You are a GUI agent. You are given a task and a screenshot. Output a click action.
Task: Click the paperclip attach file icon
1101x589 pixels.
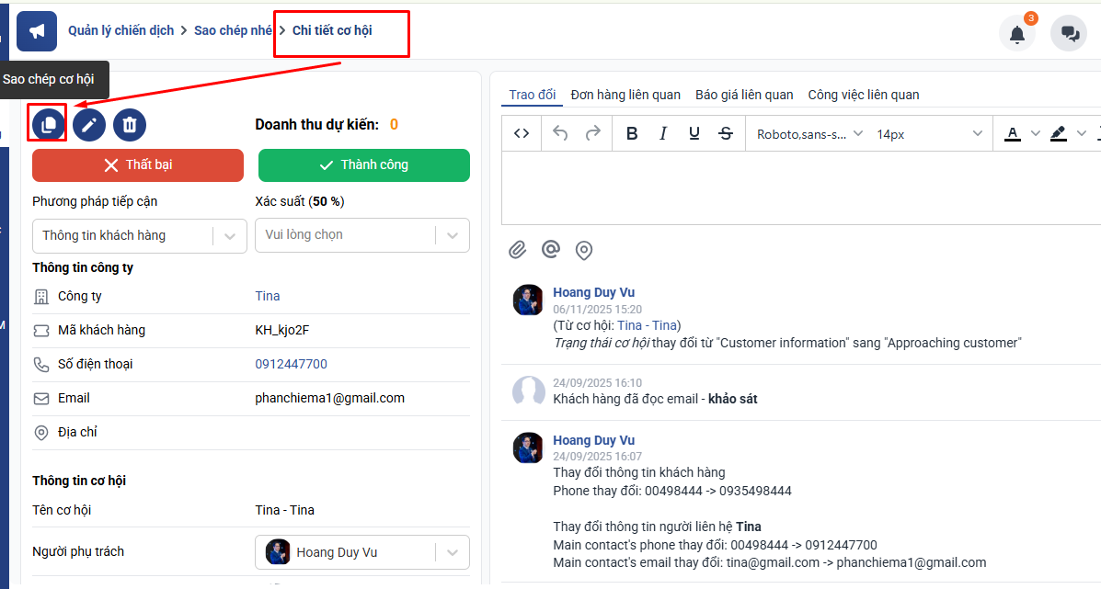(518, 249)
